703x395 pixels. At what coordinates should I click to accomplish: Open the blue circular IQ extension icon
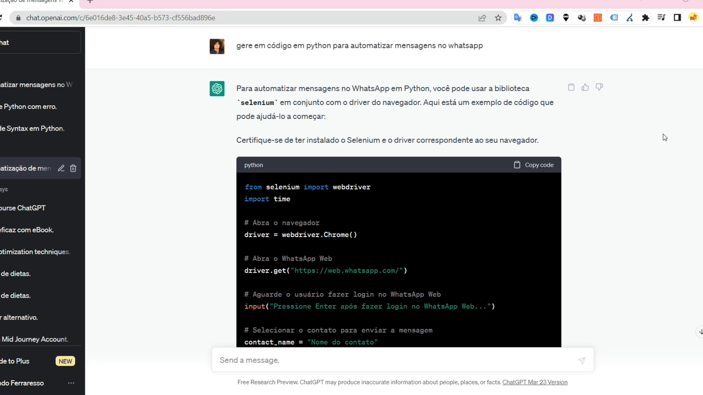534,18
